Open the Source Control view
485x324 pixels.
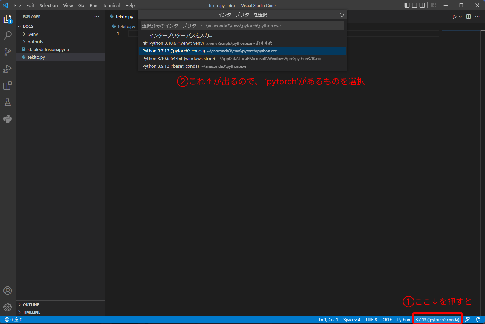pos(8,52)
